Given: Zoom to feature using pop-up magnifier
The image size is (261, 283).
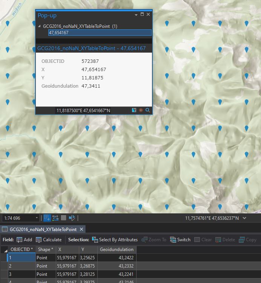Looking at the screenshot, I should (x=147, y=110).
